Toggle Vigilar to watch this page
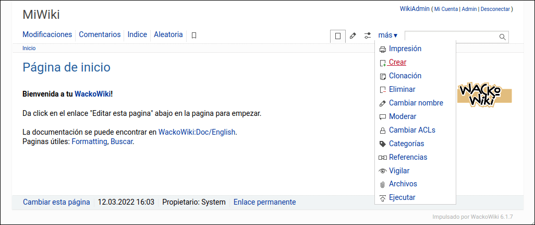The height and width of the screenshot is (225, 535). tap(399, 171)
